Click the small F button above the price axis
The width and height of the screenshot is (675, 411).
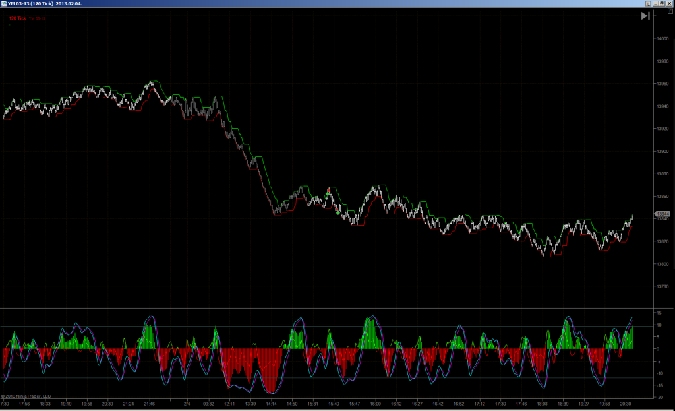tap(670, 11)
